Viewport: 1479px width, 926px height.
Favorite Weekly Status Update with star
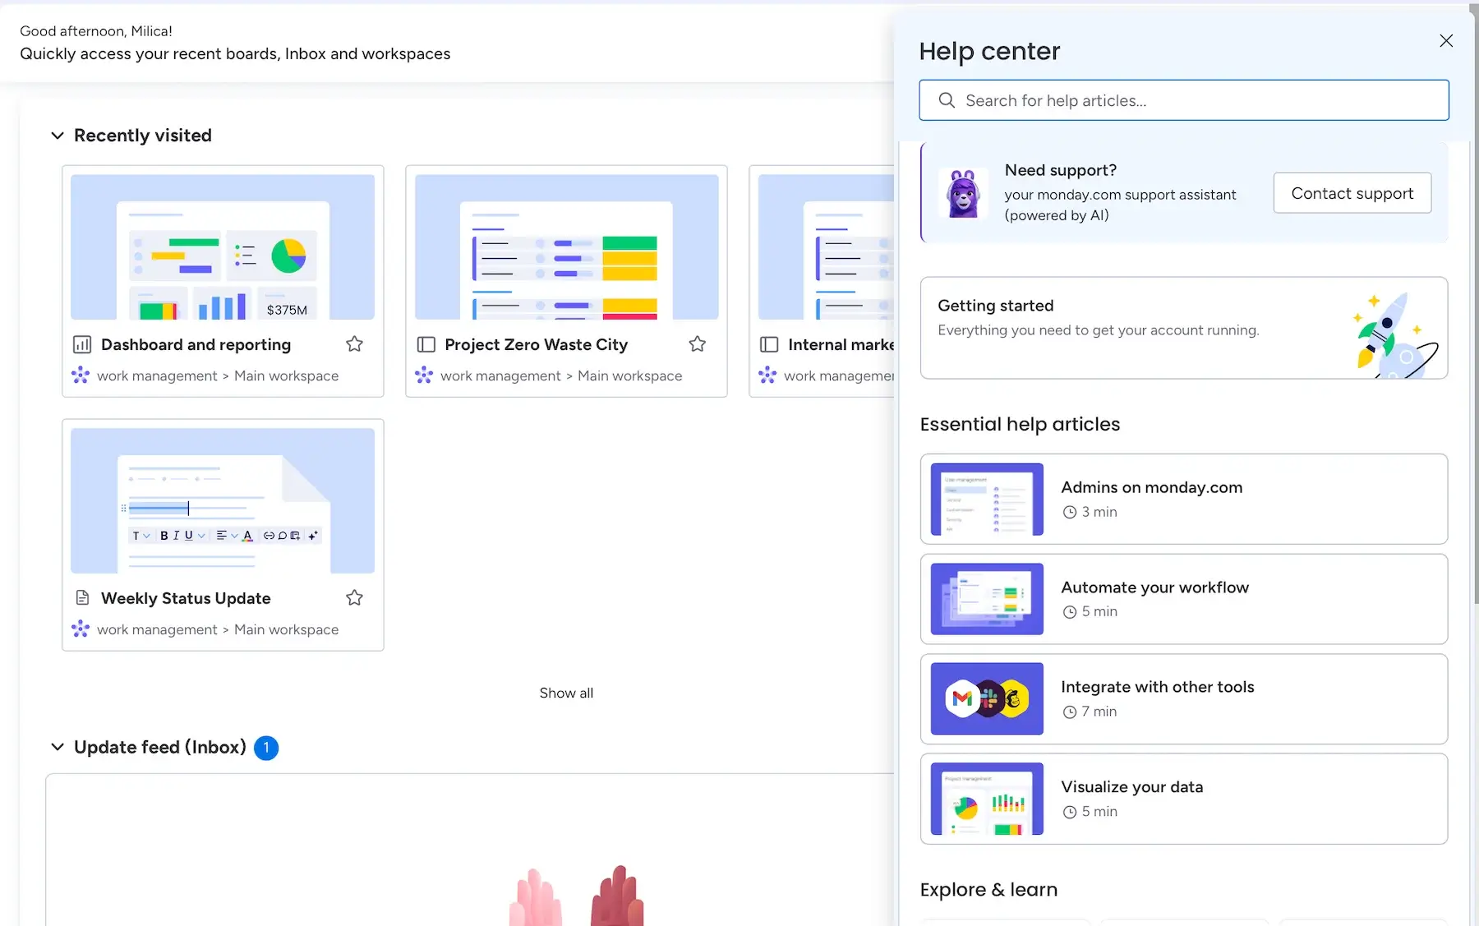click(x=354, y=598)
